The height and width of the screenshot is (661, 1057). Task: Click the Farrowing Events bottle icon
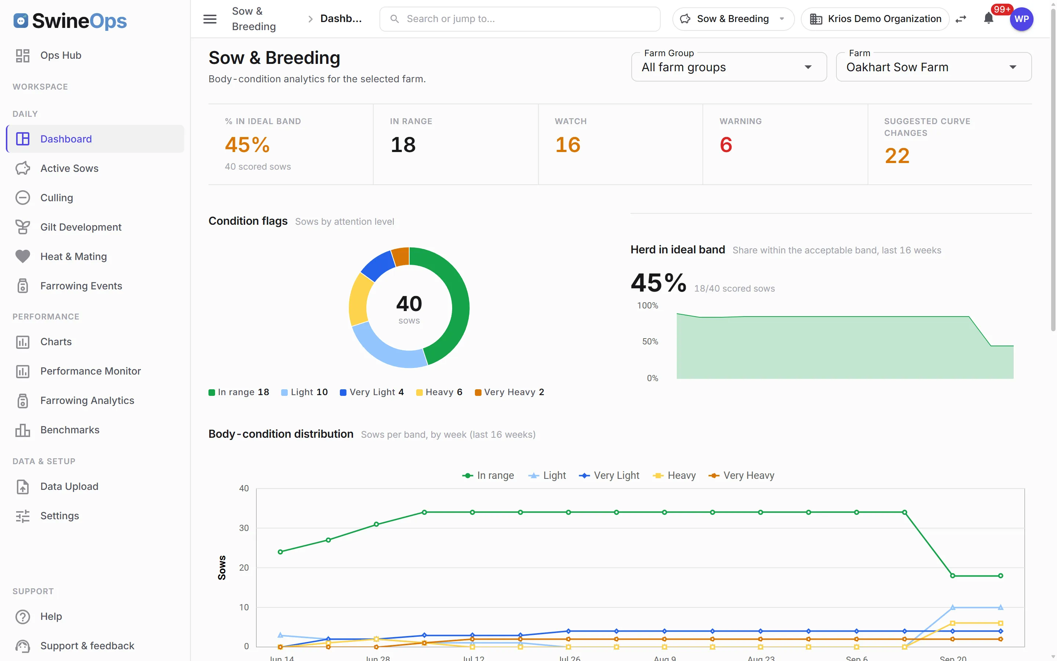click(23, 285)
